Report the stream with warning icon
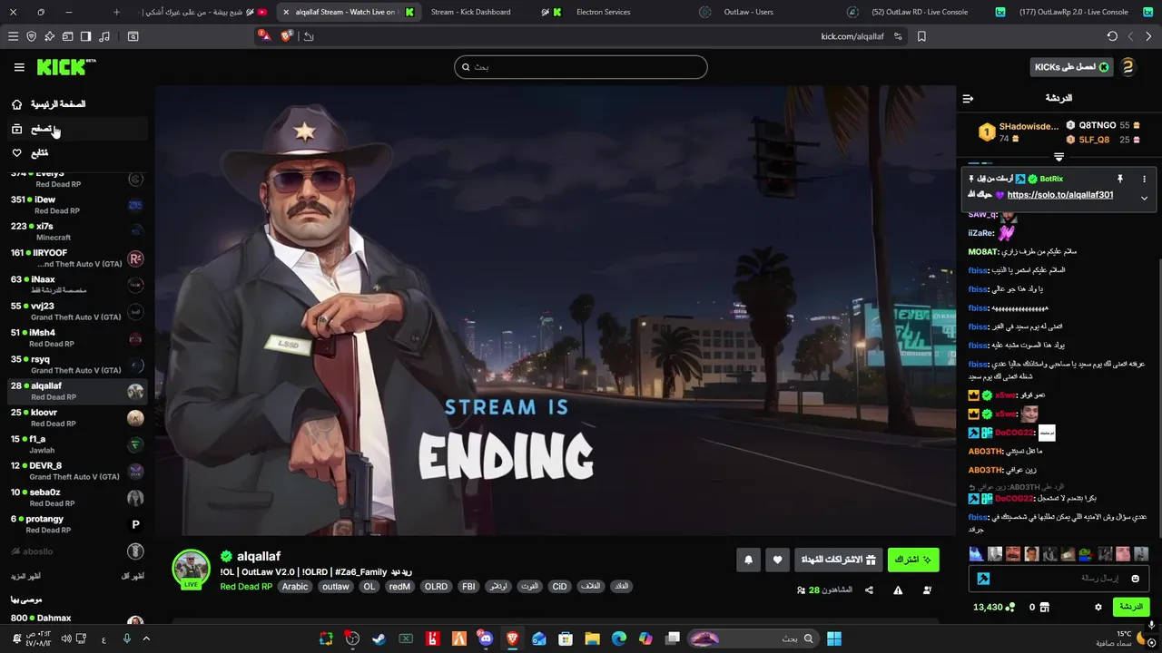The height and width of the screenshot is (653, 1162). [x=898, y=590]
